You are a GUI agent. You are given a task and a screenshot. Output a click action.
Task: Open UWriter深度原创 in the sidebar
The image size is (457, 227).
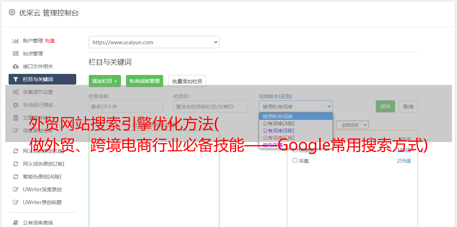click(x=42, y=190)
